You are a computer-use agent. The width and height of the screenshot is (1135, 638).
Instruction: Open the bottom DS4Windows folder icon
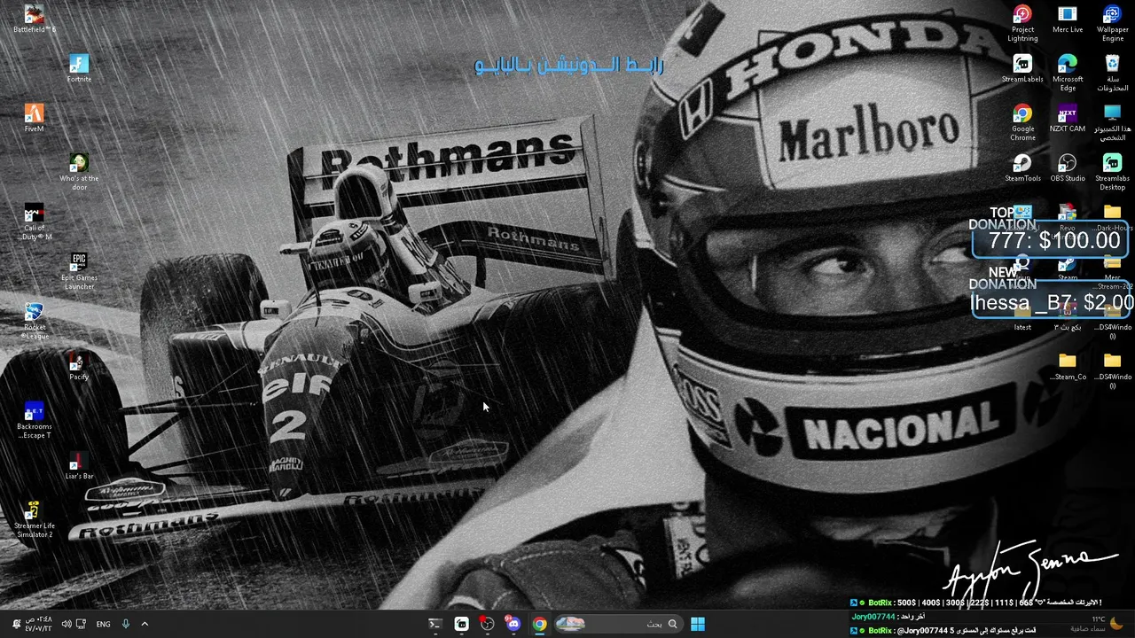coord(1113,370)
